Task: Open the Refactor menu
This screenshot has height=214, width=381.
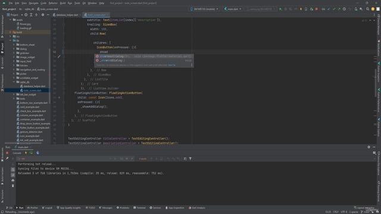Action: point(53,3)
